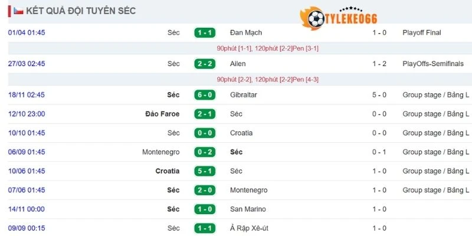The image size is (472, 236).
Task: Click the 0-2 score badge for Montenegro match
Action: pos(204,152)
